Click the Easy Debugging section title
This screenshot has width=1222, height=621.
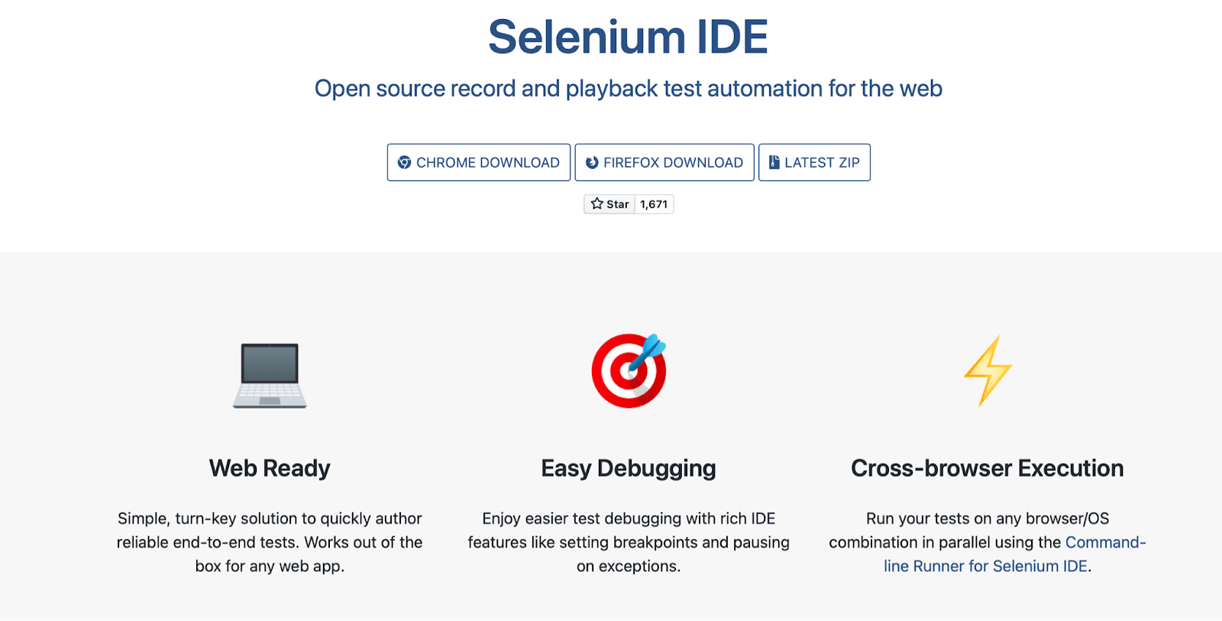click(628, 468)
